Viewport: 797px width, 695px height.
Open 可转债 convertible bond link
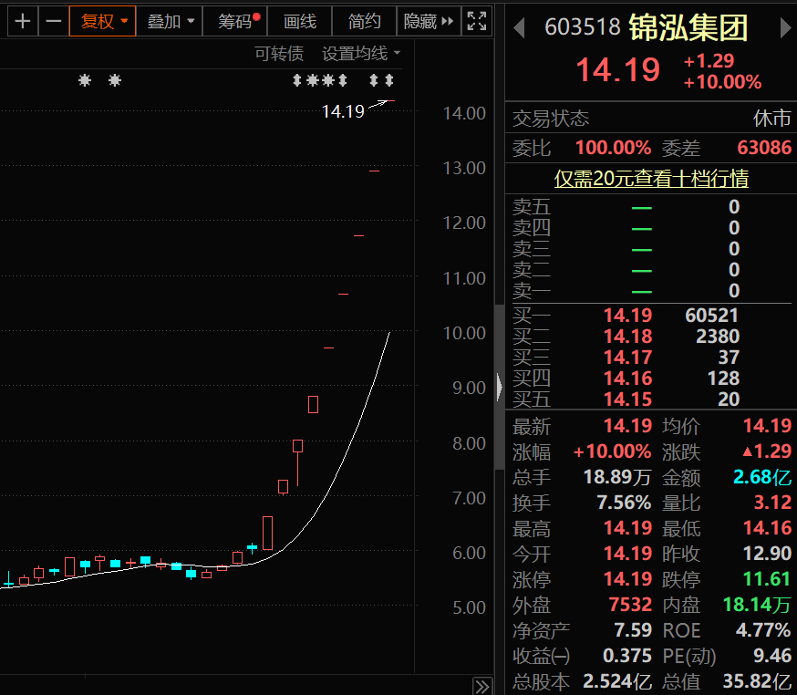point(279,53)
